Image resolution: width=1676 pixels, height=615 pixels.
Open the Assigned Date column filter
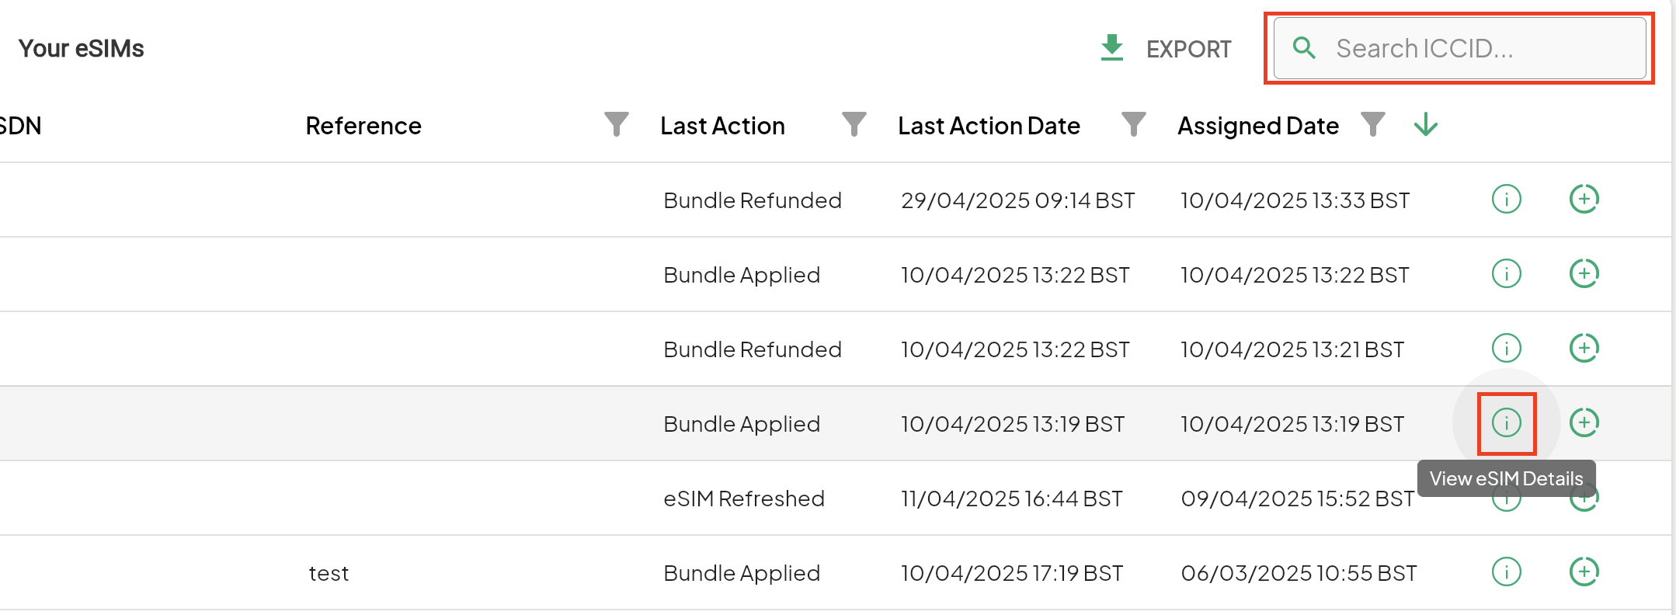1373,124
